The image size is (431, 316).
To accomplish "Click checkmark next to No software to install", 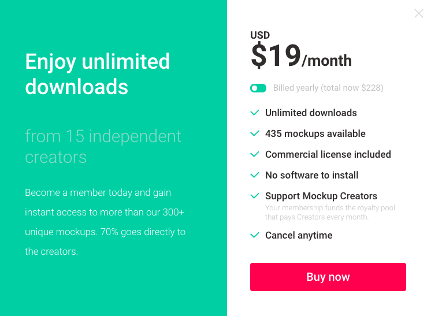I will pos(254,175).
